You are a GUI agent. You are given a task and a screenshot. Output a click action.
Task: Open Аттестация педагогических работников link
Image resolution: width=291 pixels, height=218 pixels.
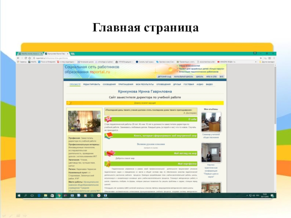point(199,72)
